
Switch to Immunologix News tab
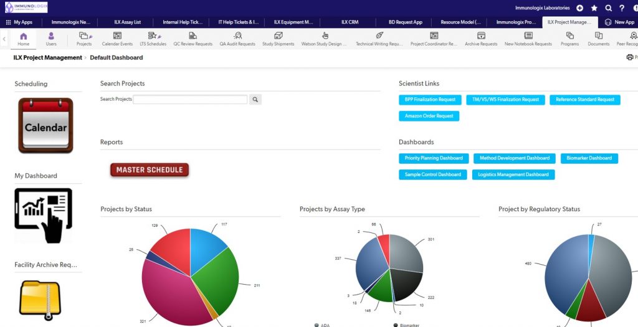point(71,22)
